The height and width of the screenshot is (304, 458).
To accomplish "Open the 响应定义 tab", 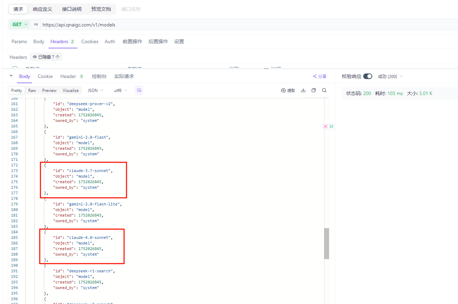I will [x=43, y=9].
